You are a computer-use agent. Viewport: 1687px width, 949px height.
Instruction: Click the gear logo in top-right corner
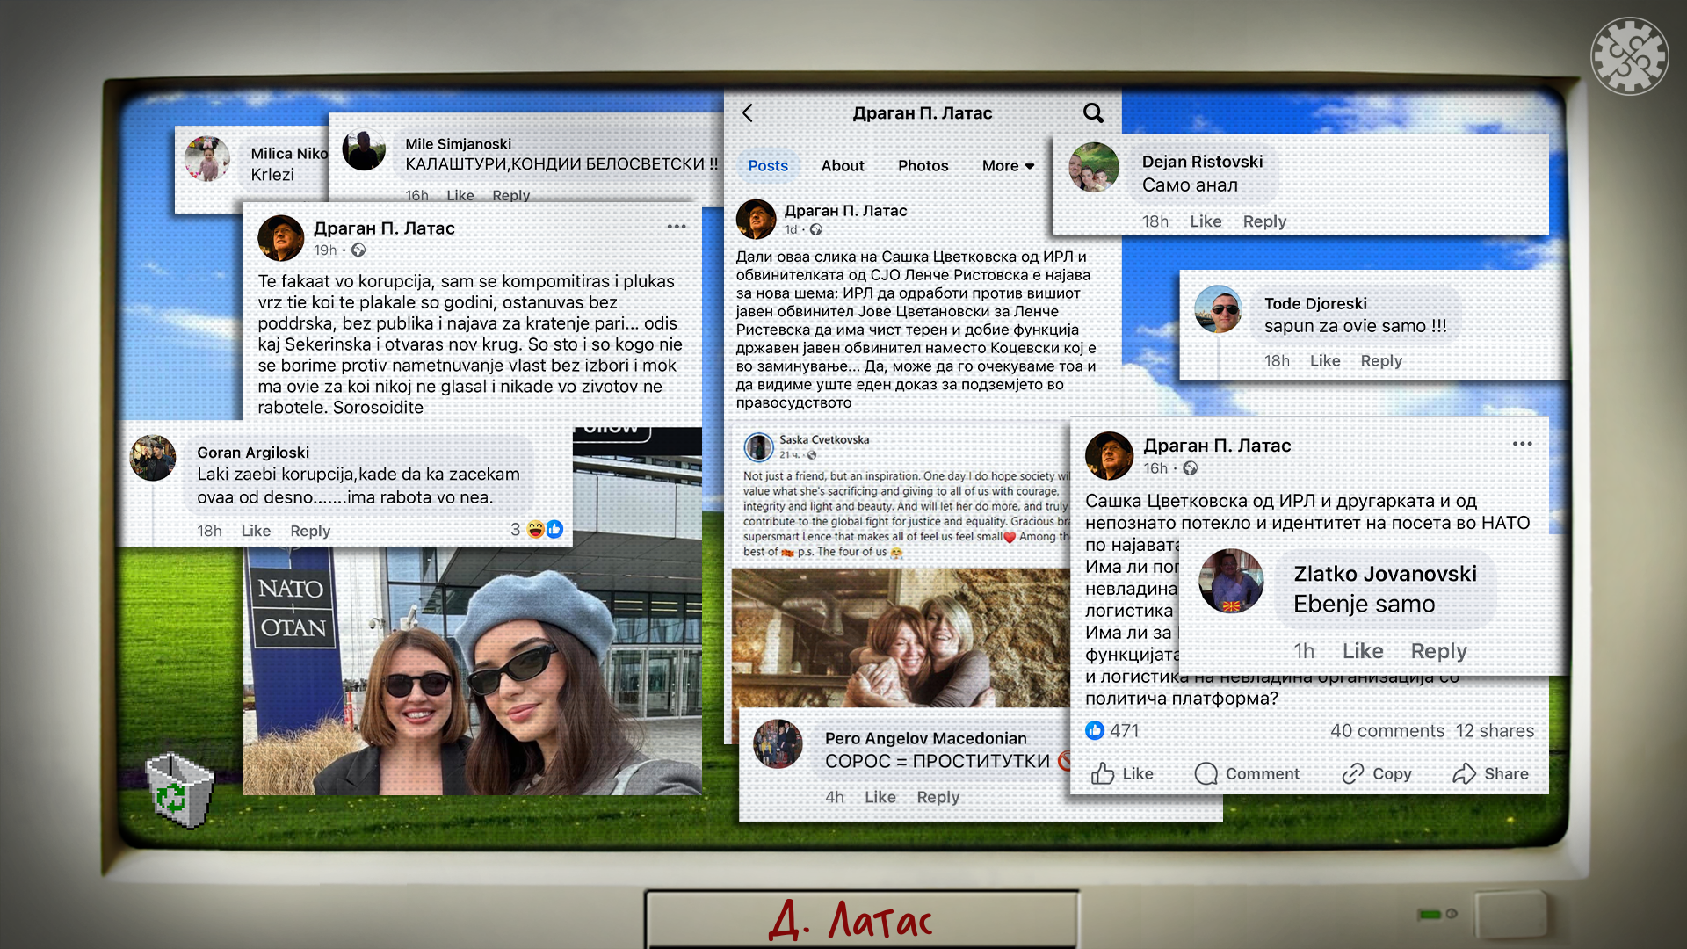pyautogui.click(x=1630, y=56)
